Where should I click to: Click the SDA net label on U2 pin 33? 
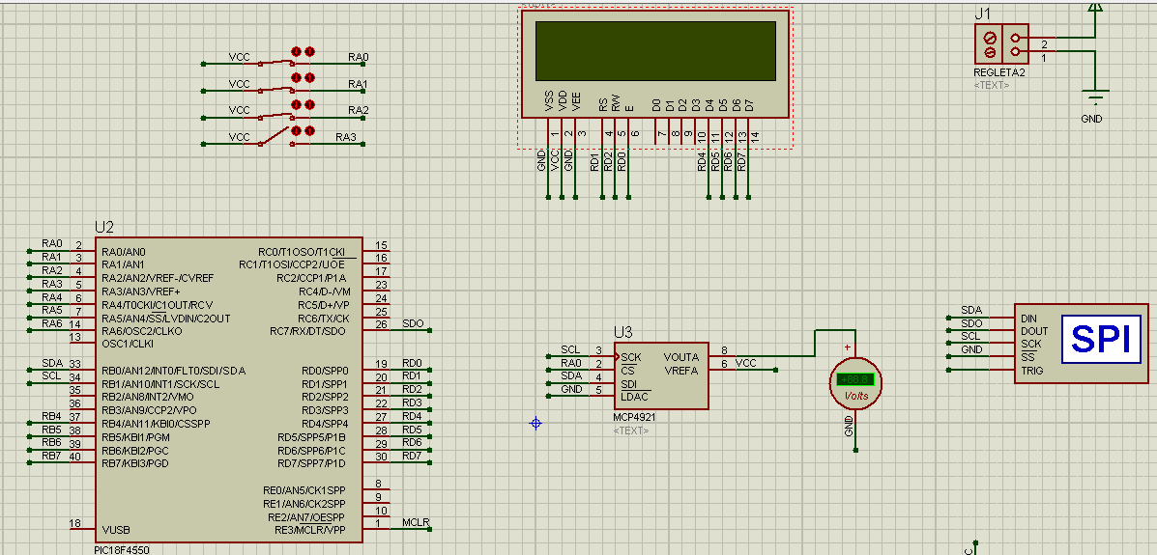click(52, 363)
